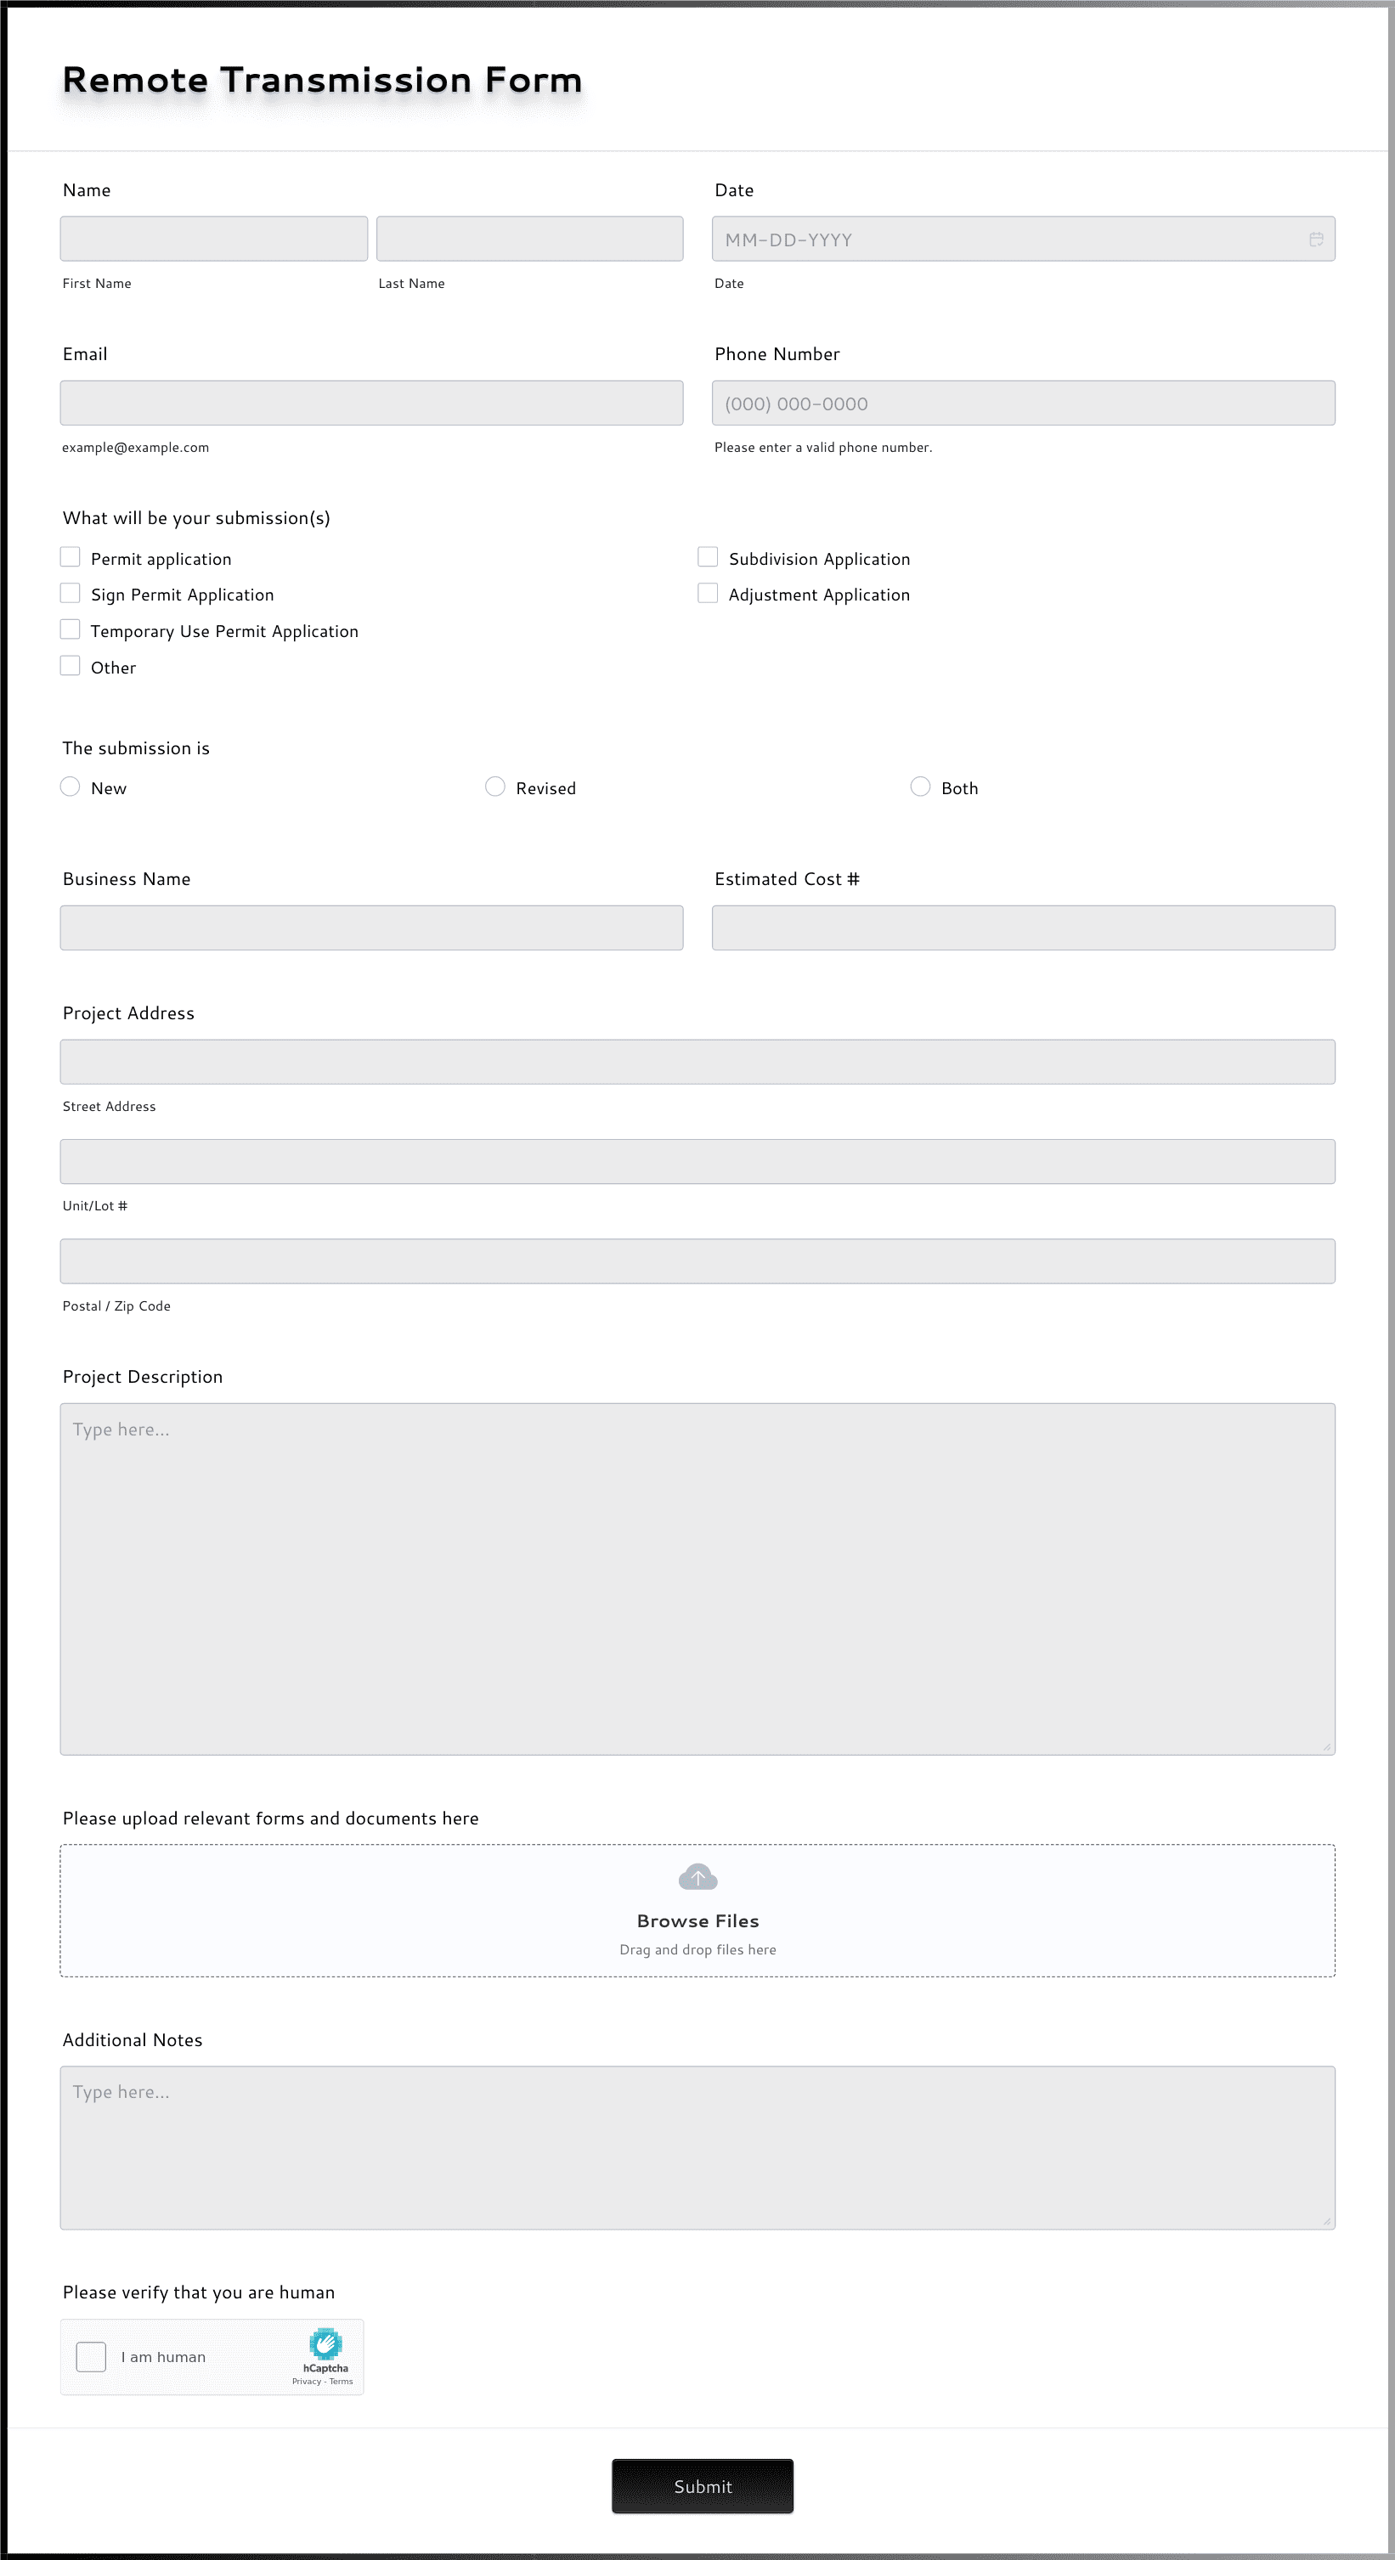Click Browse Files to upload documents
Viewport: 1395px width, 2560px height.
(697, 1921)
